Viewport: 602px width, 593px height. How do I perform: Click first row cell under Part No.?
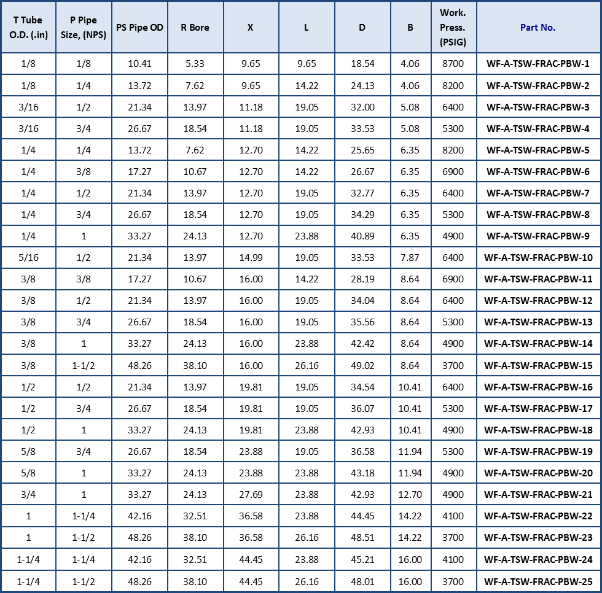(x=537, y=64)
